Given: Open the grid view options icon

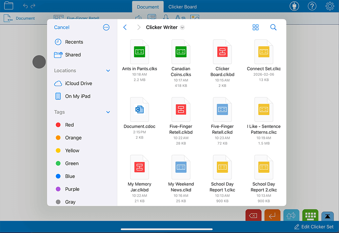Looking at the screenshot, I should tap(256, 28).
